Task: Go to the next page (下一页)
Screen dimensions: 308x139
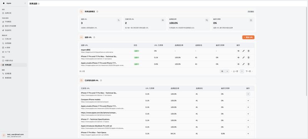Action: coord(249,71)
